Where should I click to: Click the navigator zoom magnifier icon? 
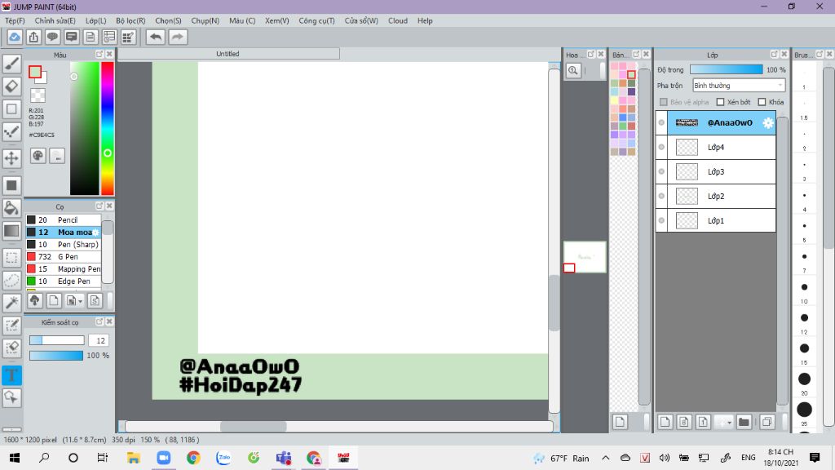pyautogui.click(x=573, y=70)
